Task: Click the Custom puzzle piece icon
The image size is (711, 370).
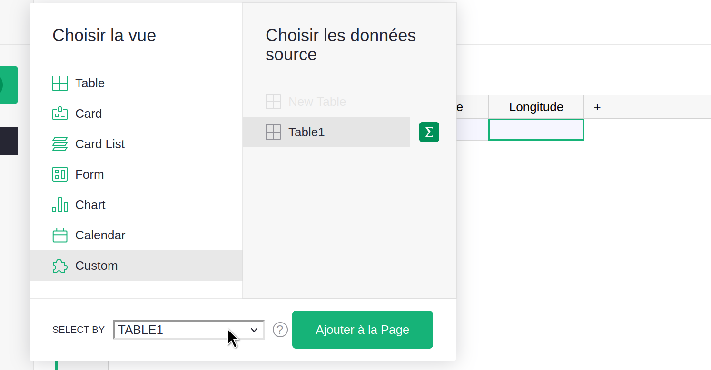Action: (x=60, y=266)
